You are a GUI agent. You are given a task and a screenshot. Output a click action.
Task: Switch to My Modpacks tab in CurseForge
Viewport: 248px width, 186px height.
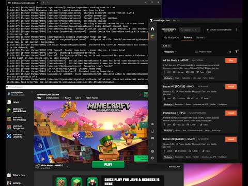click(x=172, y=37)
